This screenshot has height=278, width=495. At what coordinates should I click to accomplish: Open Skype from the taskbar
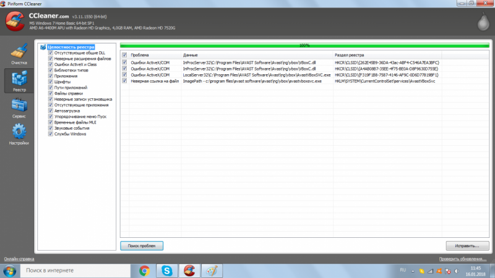pyautogui.click(x=166, y=271)
